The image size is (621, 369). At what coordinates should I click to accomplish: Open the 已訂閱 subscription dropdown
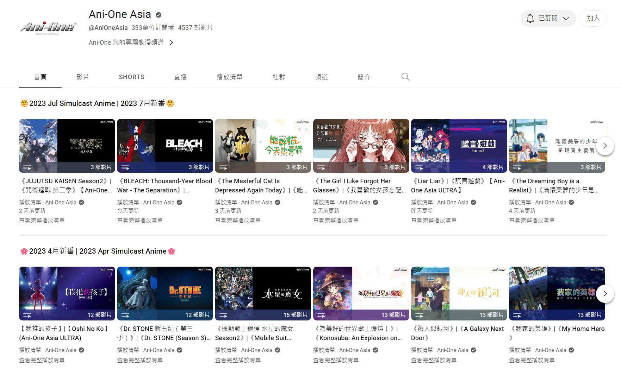(x=548, y=19)
